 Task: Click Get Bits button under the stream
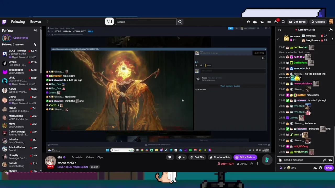tap(197, 157)
